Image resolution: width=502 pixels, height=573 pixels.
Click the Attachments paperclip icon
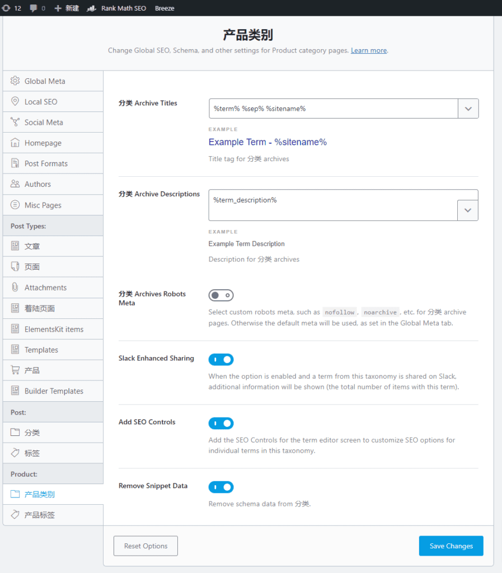pyautogui.click(x=15, y=287)
